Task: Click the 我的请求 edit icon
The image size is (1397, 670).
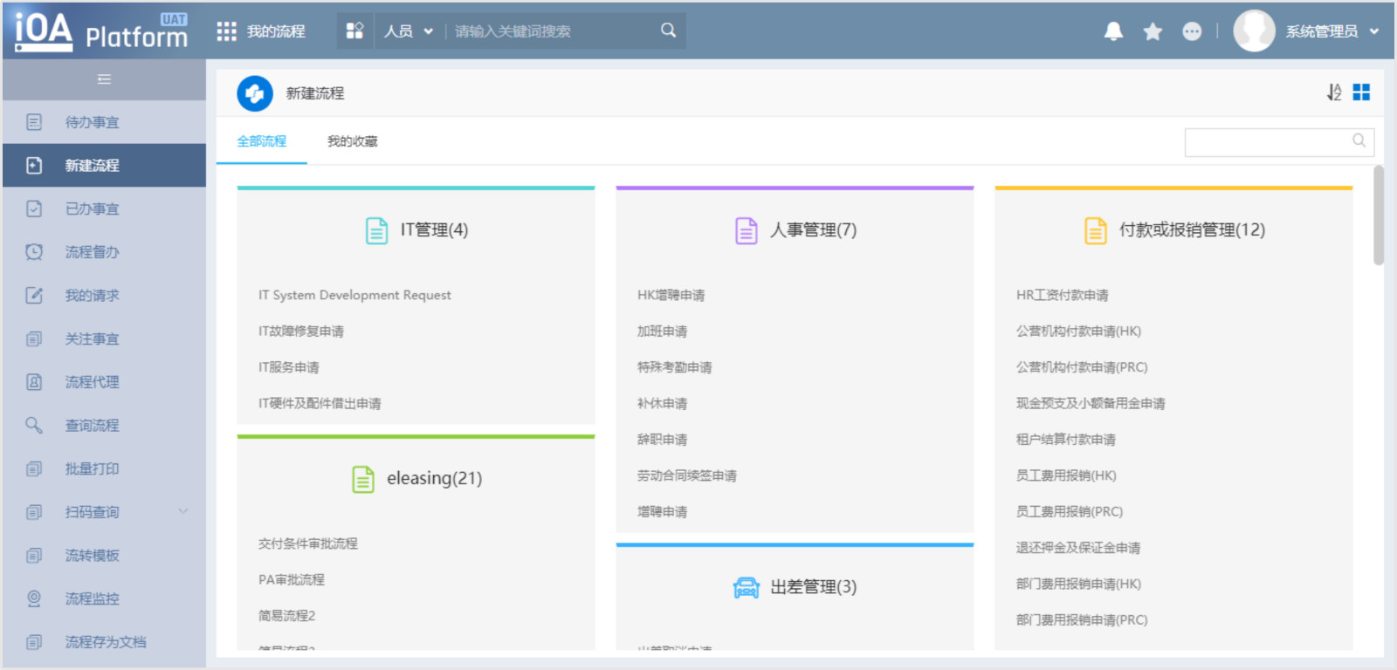Action: coord(34,295)
